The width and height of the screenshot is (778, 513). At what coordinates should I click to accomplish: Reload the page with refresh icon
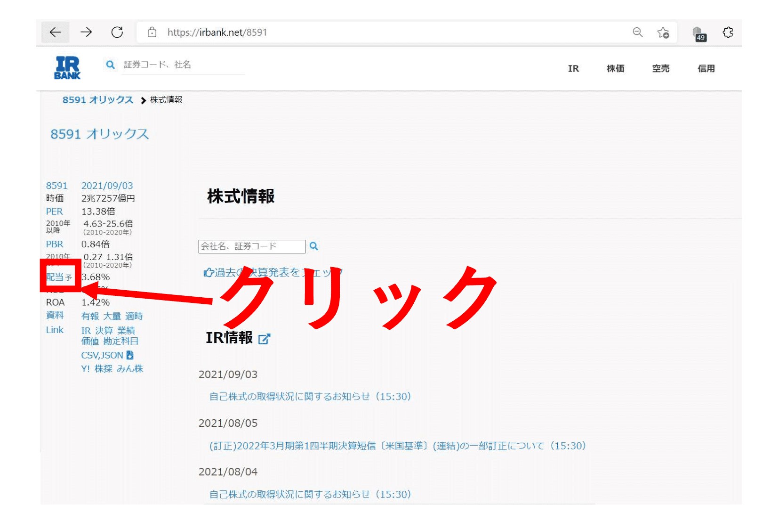pyautogui.click(x=117, y=32)
